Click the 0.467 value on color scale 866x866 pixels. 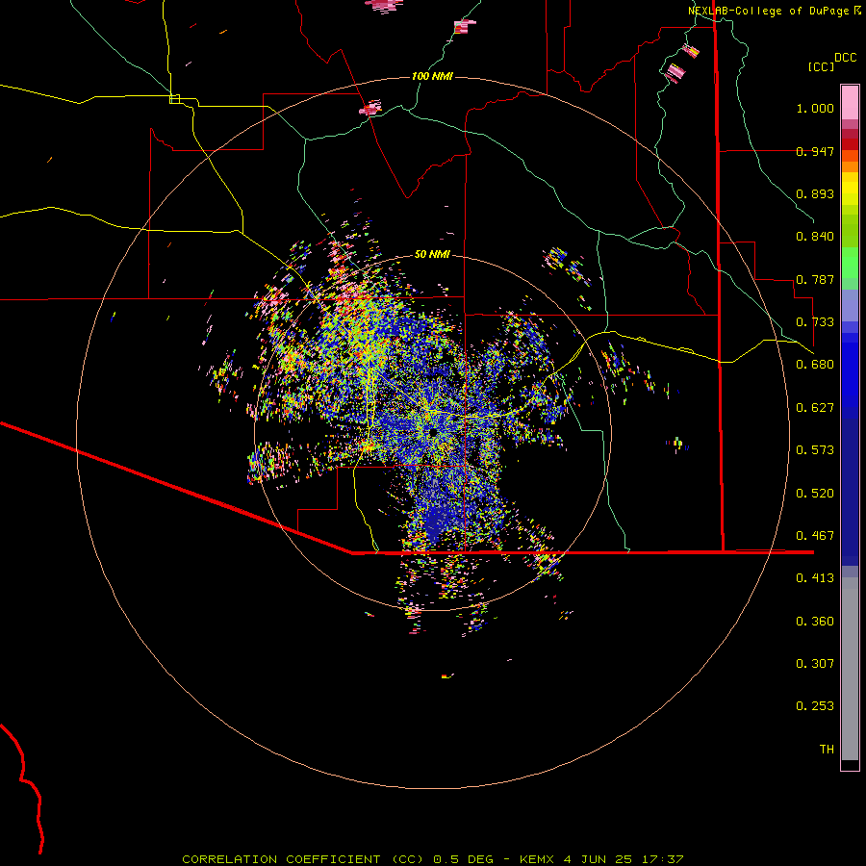click(x=815, y=536)
